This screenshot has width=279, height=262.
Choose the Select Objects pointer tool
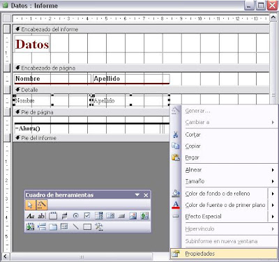coord(30,205)
